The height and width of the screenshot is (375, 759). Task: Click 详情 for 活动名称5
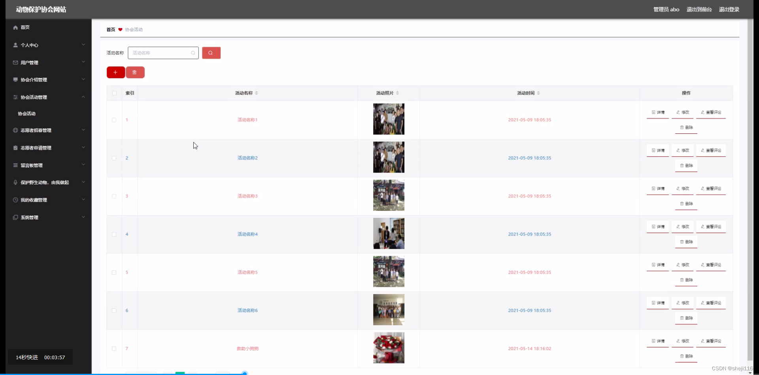click(x=658, y=265)
